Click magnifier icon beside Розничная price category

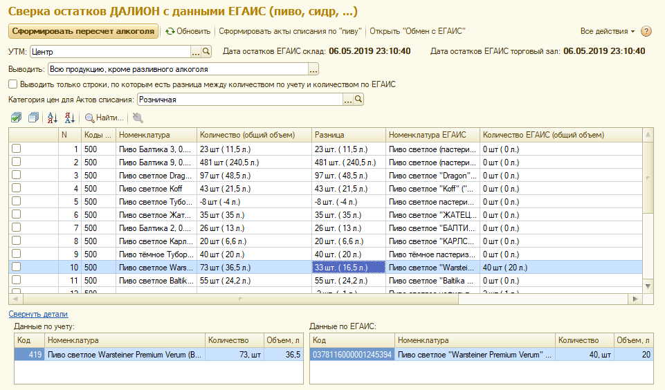(358, 100)
